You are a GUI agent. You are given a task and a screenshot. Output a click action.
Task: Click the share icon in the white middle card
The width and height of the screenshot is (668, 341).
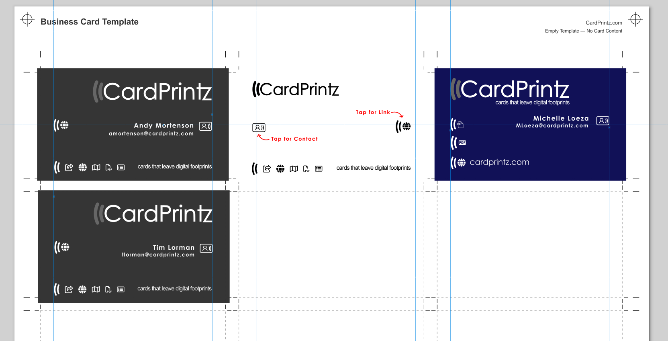pyautogui.click(x=267, y=169)
